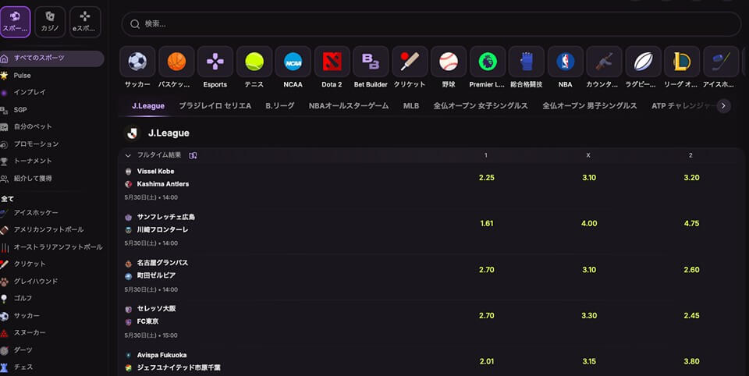Switch to the eスポーツ top tab
This screenshot has height=376, width=749.
85,22
